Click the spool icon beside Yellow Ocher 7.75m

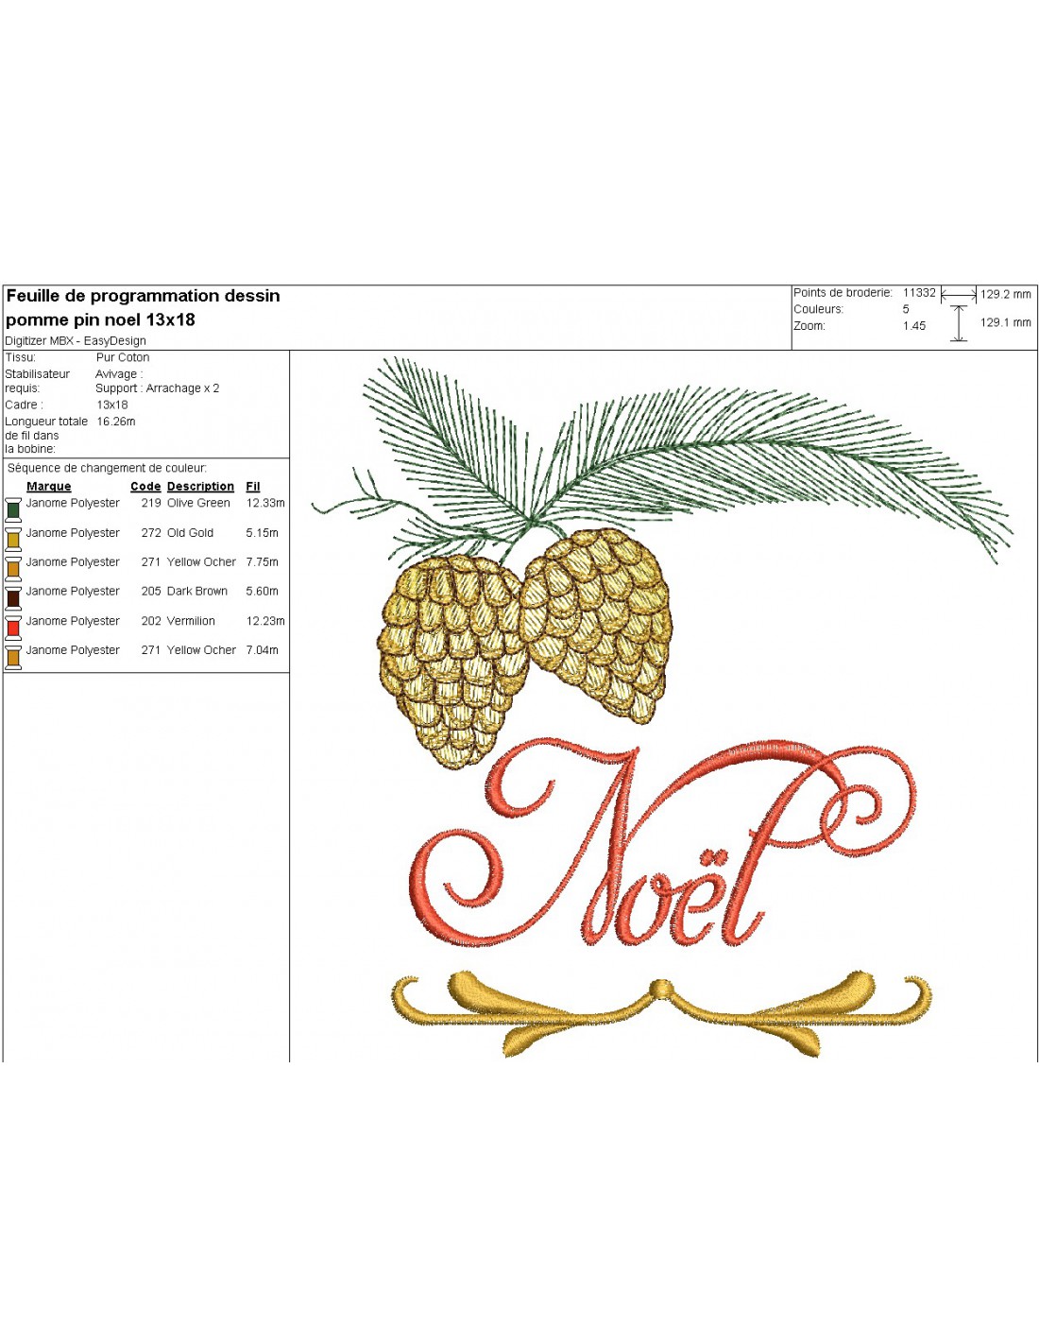pyautogui.click(x=13, y=568)
